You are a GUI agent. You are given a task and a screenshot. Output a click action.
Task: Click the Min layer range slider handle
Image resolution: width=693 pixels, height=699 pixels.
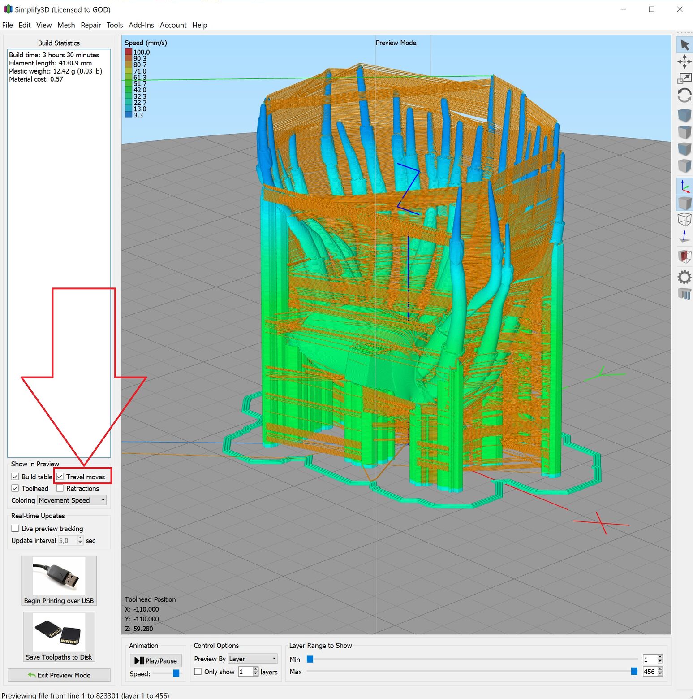pyautogui.click(x=310, y=659)
